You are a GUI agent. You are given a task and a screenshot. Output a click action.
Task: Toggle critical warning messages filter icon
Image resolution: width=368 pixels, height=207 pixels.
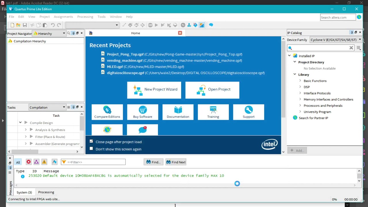click(36, 162)
